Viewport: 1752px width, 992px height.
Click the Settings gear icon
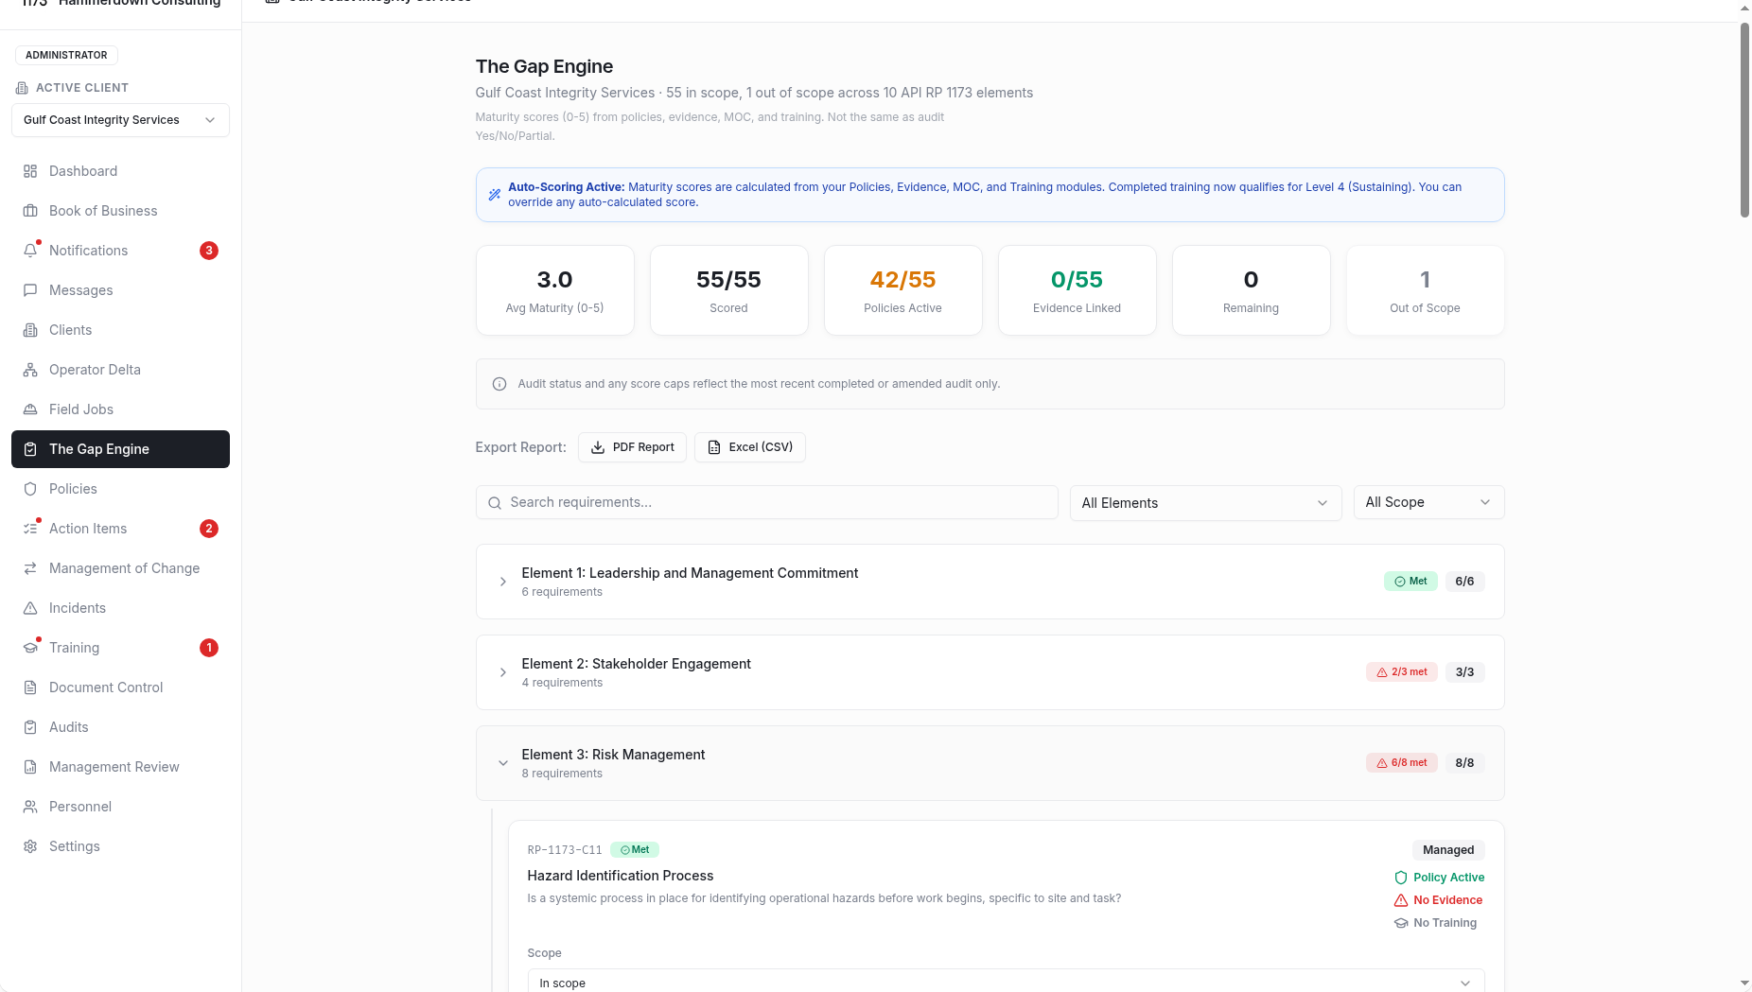tap(30, 846)
